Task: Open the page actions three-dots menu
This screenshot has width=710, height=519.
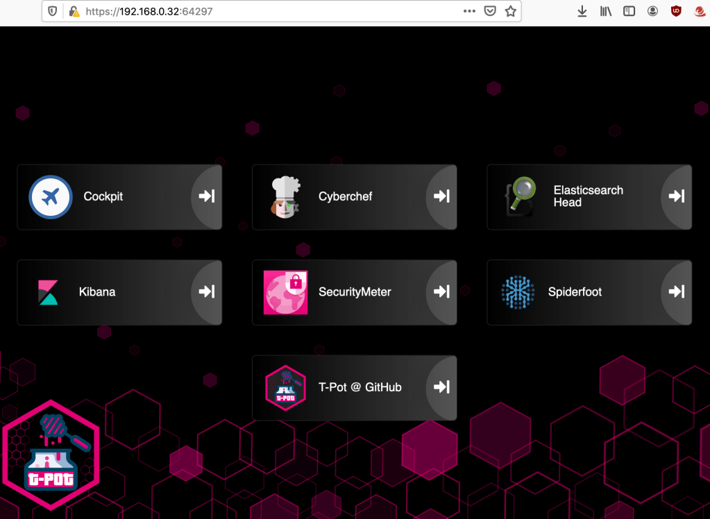Action: pos(470,12)
